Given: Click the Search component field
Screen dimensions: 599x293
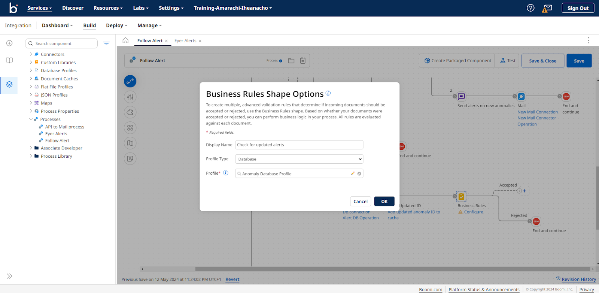Looking at the screenshot, I should click(61, 43).
